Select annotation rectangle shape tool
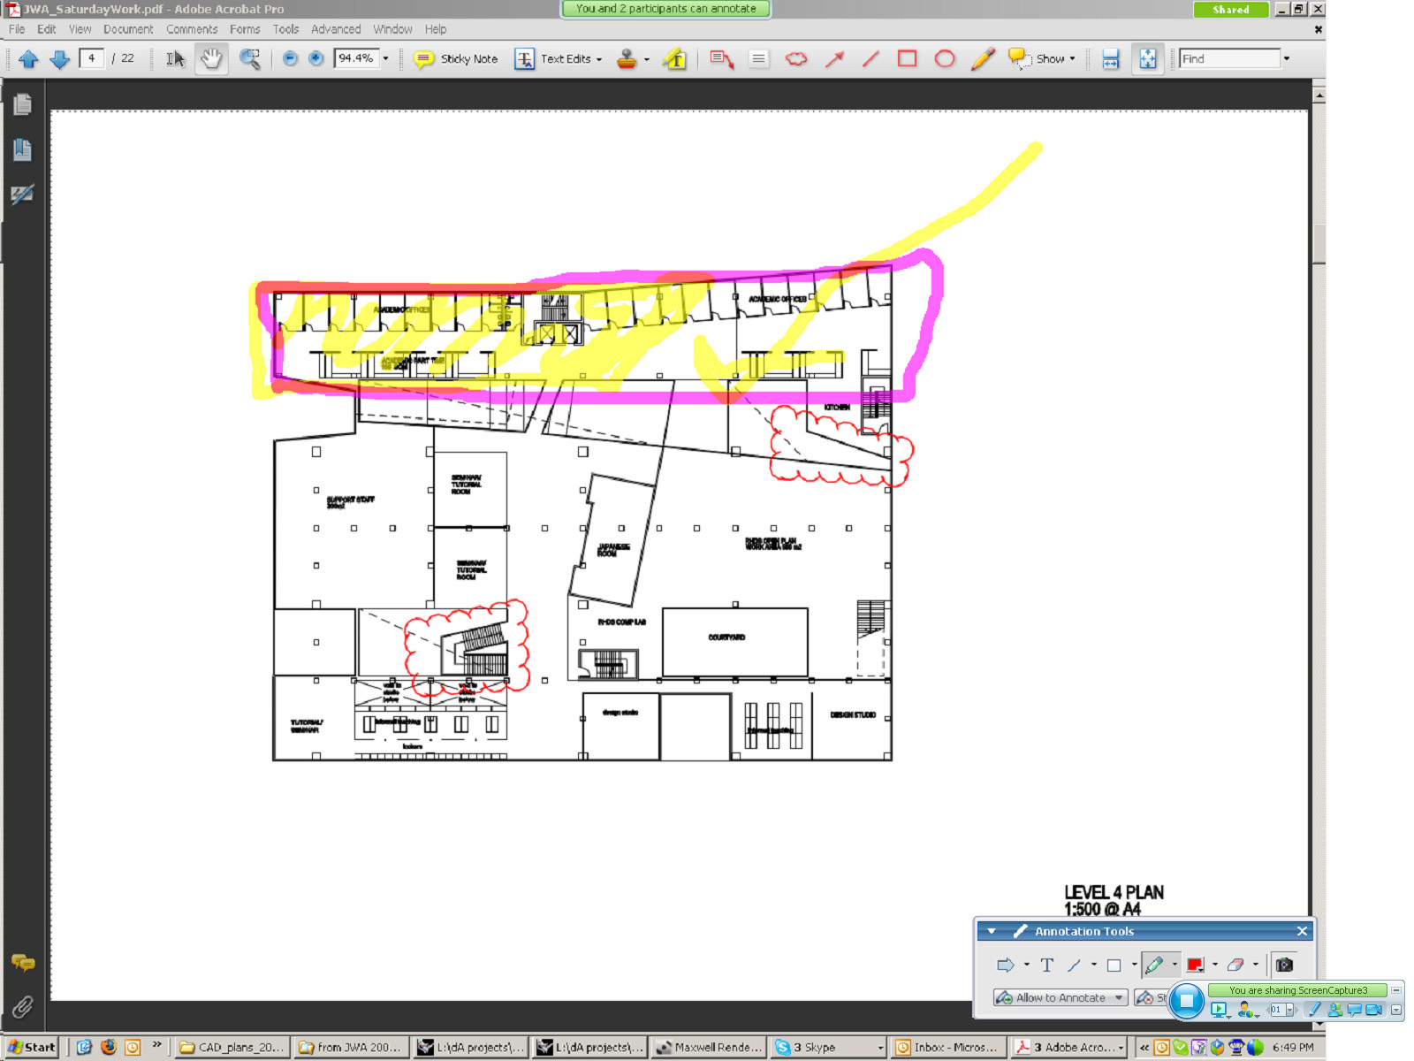This screenshot has height=1061, width=1414. coord(1114,965)
